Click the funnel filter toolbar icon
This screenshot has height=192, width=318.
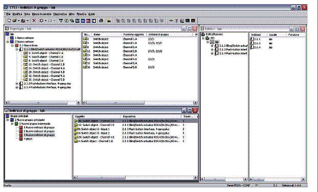coord(61,21)
